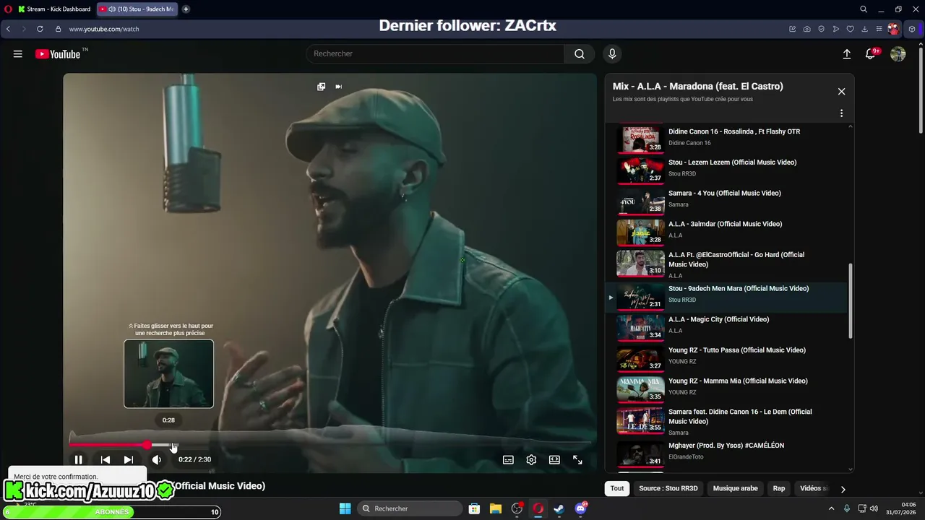The image size is (925, 520).
Task: Select the "Musique arabe" filter chip
Action: point(736,489)
